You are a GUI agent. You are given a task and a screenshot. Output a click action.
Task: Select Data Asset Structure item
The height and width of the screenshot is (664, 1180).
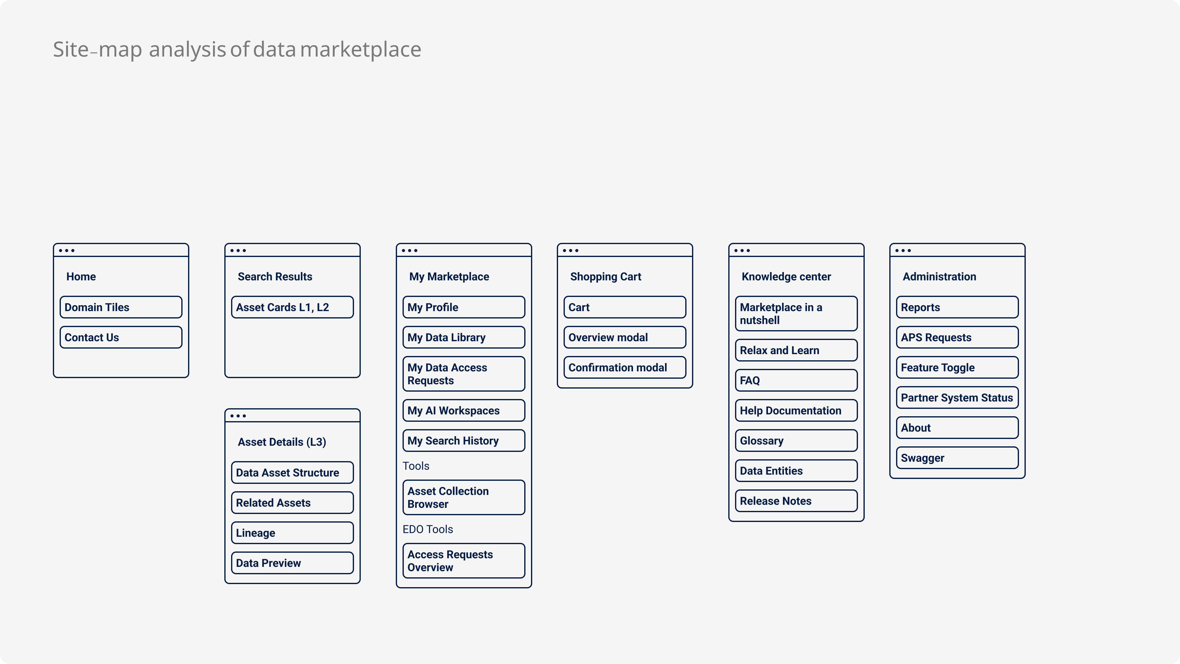292,472
